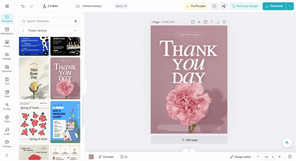Image resolution: width=296 pixels, height=161 pixels.
Task: Open the AI tools panel
Action: click(7, 106)
